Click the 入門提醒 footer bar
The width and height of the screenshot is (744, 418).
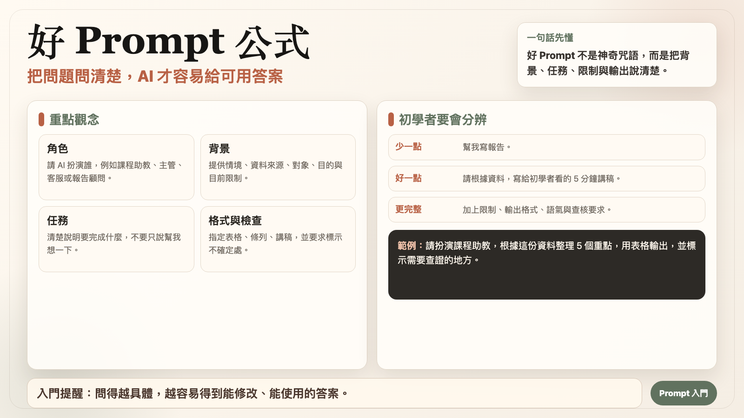pos(334,393)
